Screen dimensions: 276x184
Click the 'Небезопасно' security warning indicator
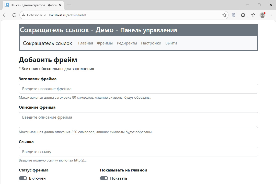(34, 15)
